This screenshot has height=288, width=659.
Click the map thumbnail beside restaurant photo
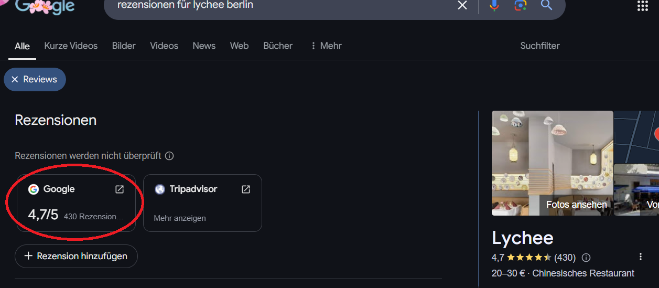click(636, 136)
